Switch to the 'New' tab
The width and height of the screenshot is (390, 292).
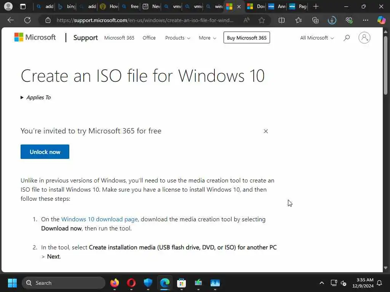[152, 6]
